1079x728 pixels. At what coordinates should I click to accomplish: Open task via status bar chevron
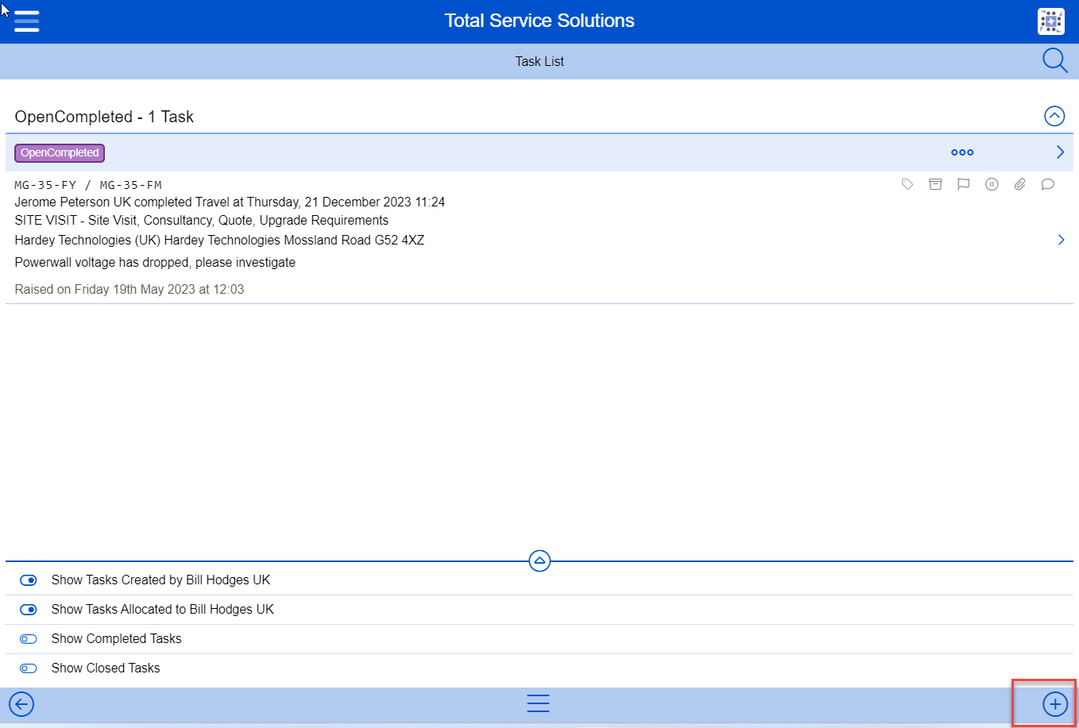pyautogui.click(x=1060, y=152)
